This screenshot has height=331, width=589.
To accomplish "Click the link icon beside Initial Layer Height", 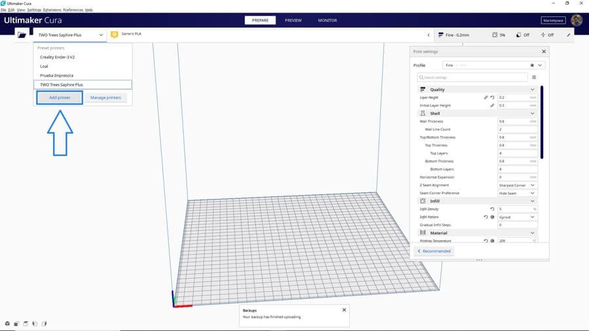I will point(492,105).
